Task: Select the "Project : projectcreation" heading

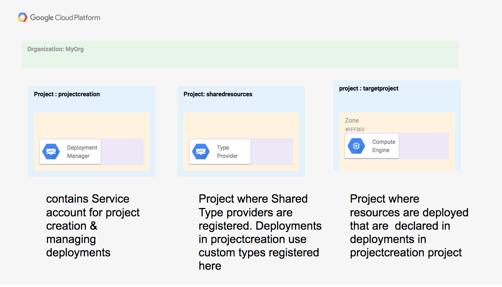Action: pyautogui.click(x=67, y=94)
